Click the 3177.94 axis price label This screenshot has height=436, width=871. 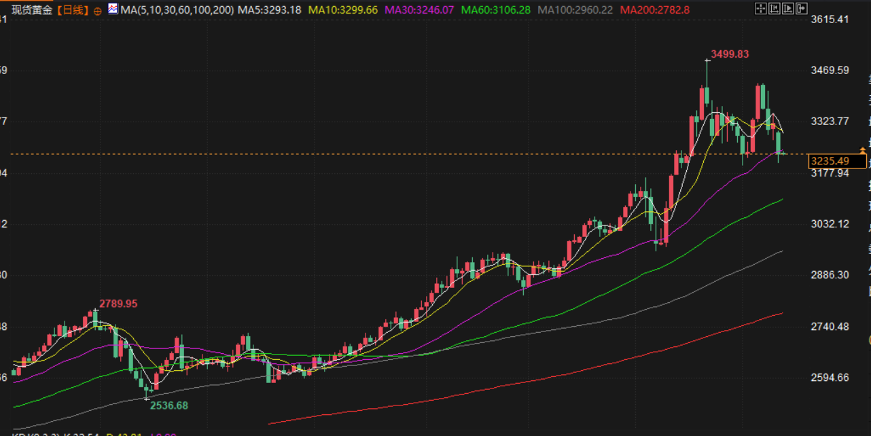click(x=830, y=172)
